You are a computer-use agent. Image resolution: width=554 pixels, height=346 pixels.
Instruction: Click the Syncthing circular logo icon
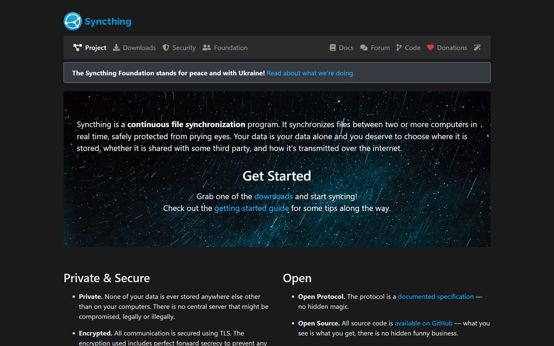click(73, 21)
